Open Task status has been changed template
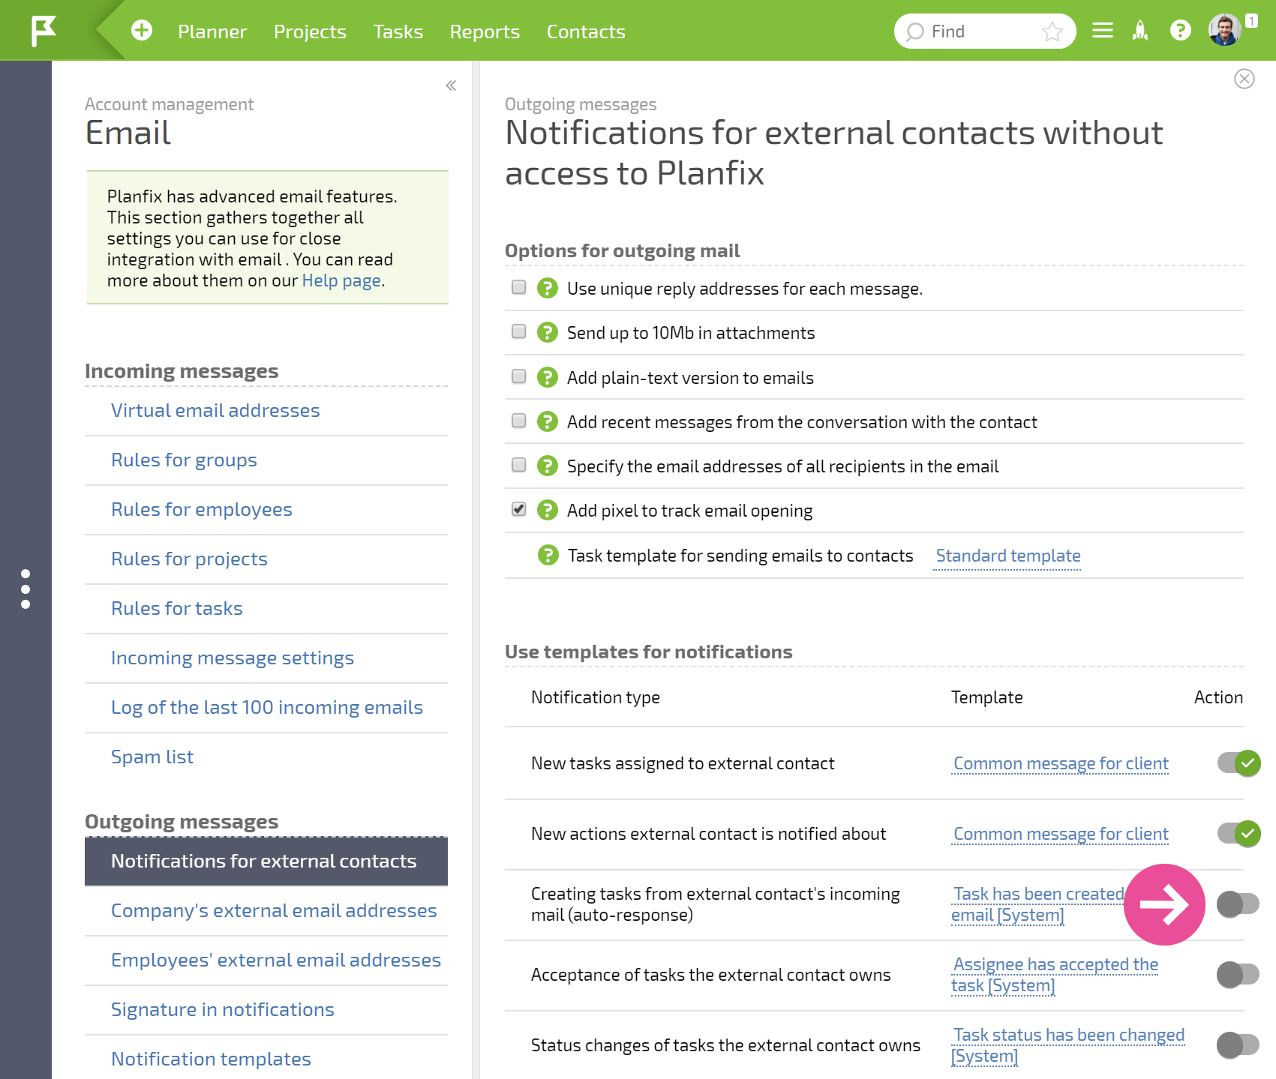The width and height of the screenshot is (1276, 1079). point(1068,1045)
